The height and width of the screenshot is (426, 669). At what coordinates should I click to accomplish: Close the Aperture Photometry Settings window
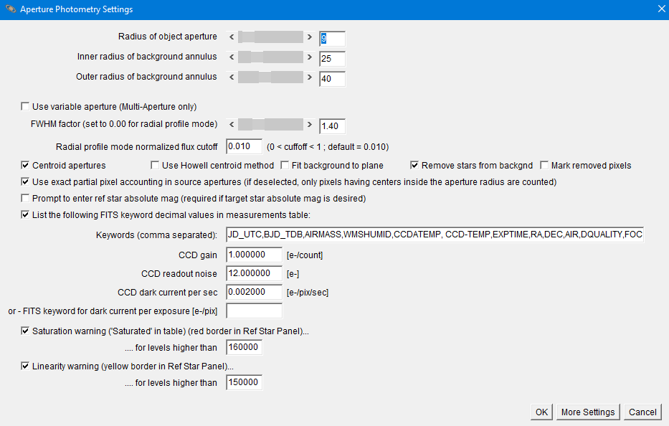[660, 9]
